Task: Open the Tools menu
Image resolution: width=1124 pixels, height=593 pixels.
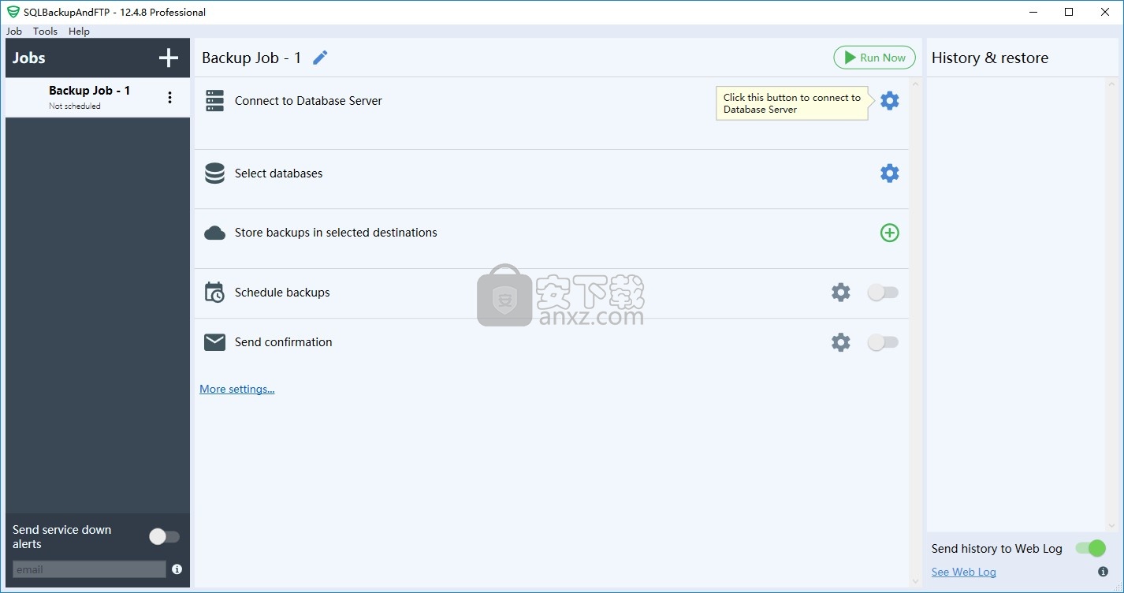Action: click(x=45, y=32)
